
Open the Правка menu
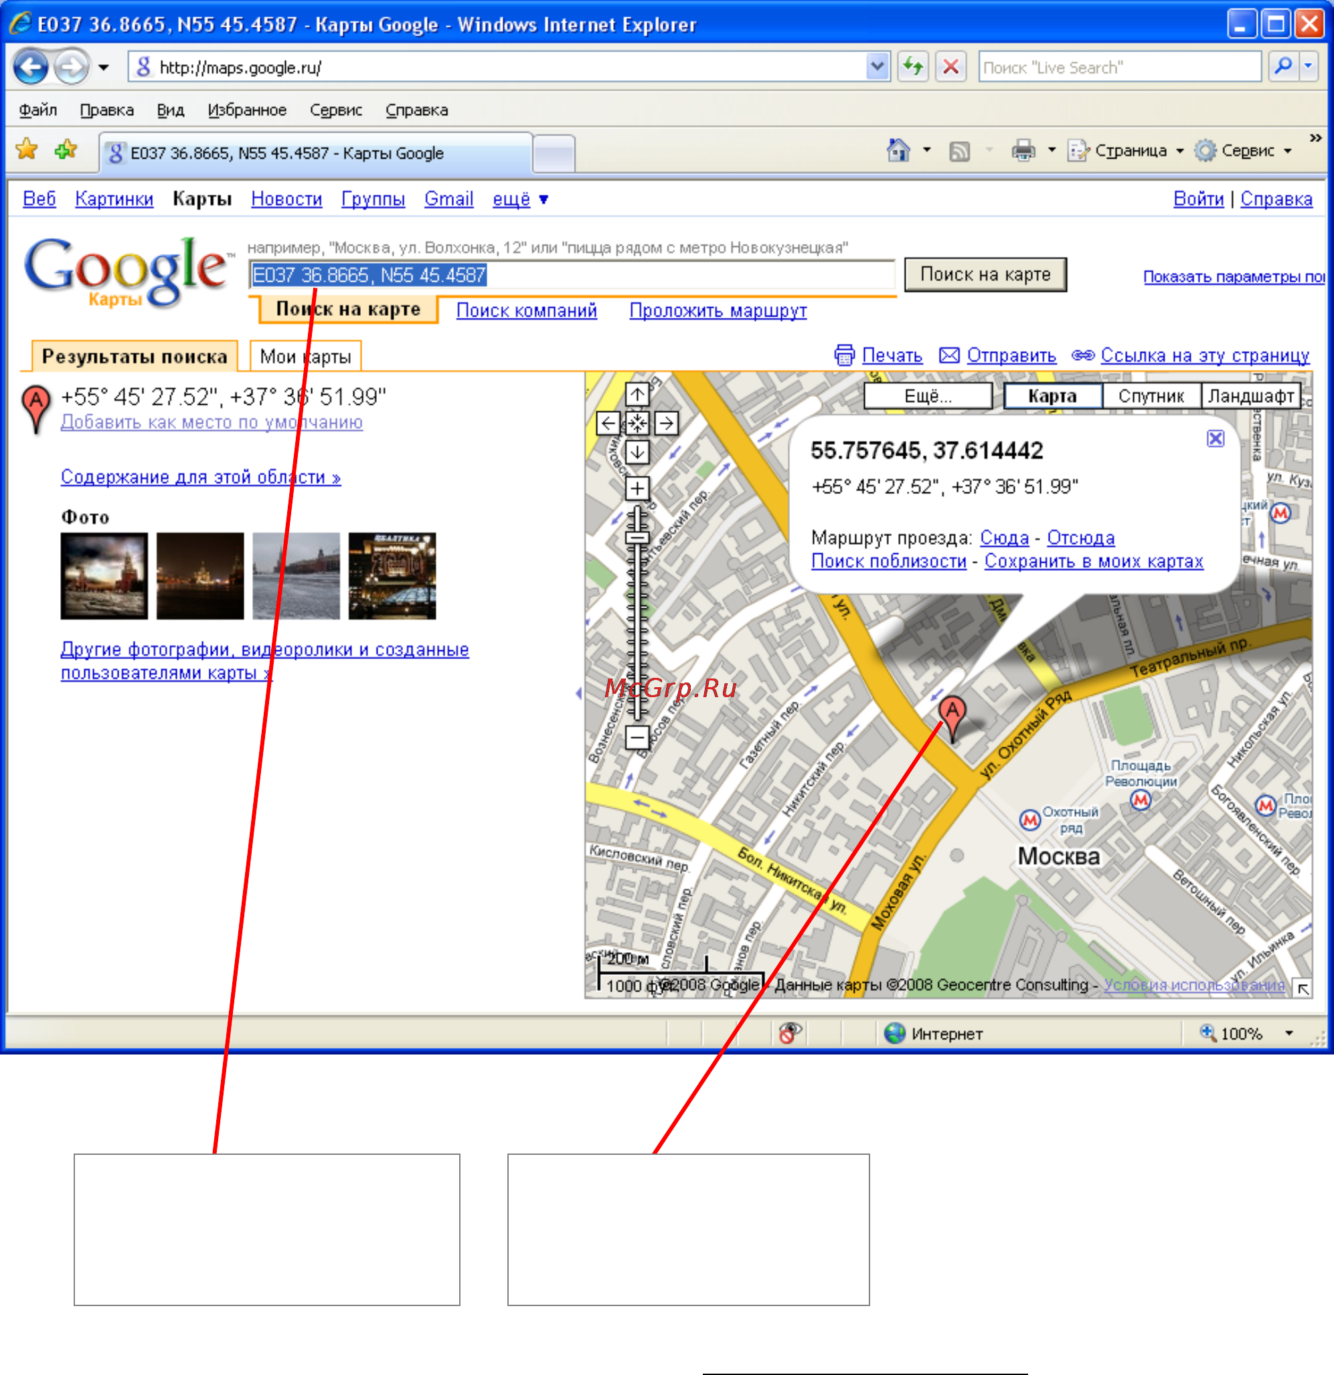106,110
